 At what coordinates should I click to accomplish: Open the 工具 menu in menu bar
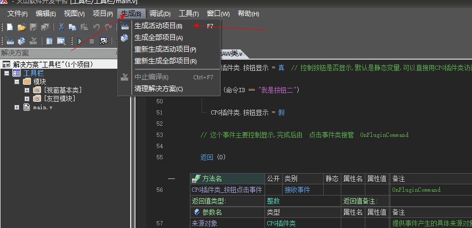click(189, 13)
